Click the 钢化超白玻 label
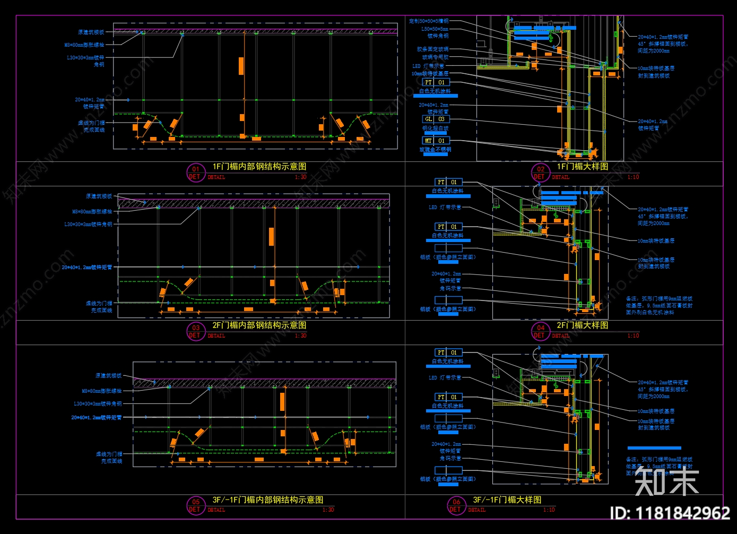The height and width of the screenshot is (534, 737). coord(436,128)
